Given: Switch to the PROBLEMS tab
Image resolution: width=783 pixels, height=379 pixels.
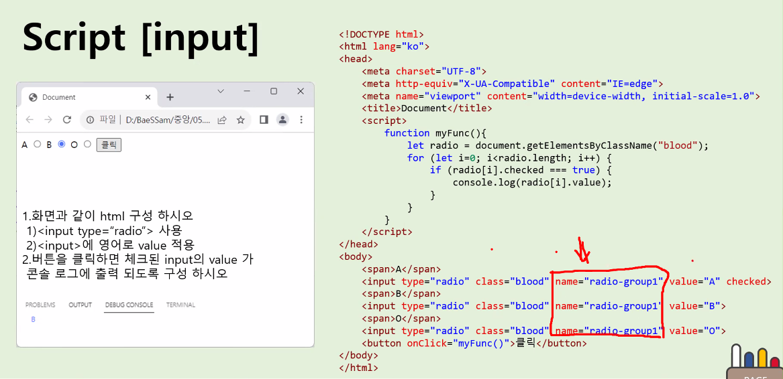Looking at the screenshot, I should pos(40,305).
